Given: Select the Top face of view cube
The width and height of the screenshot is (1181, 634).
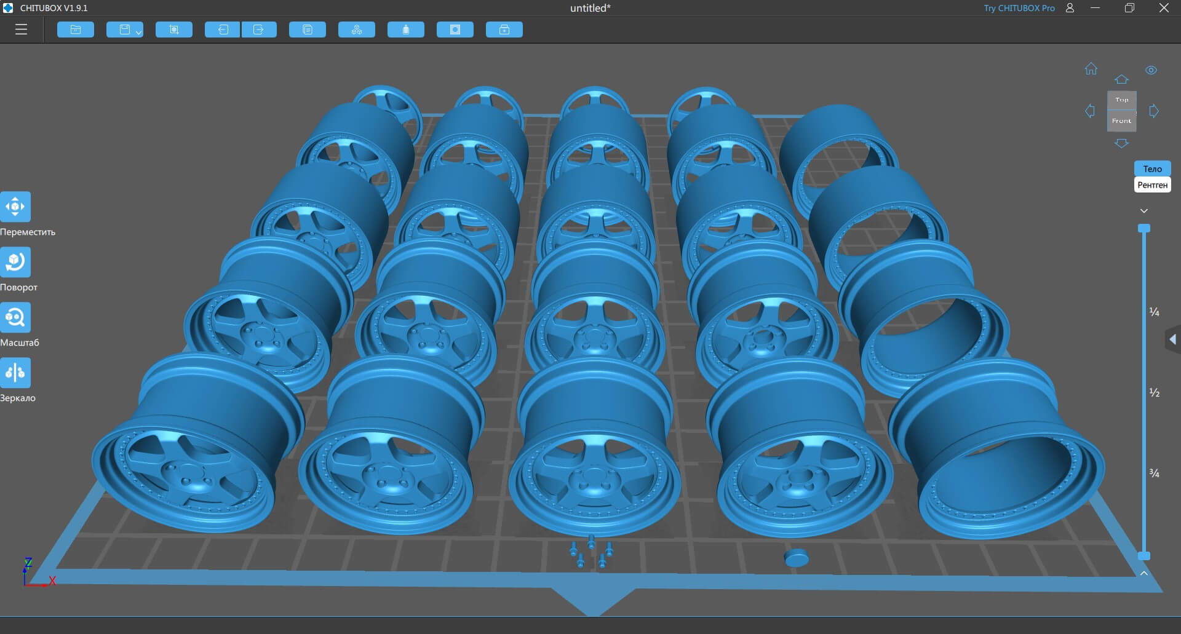Looking at the screenshot, I should tap(1122, 100).
